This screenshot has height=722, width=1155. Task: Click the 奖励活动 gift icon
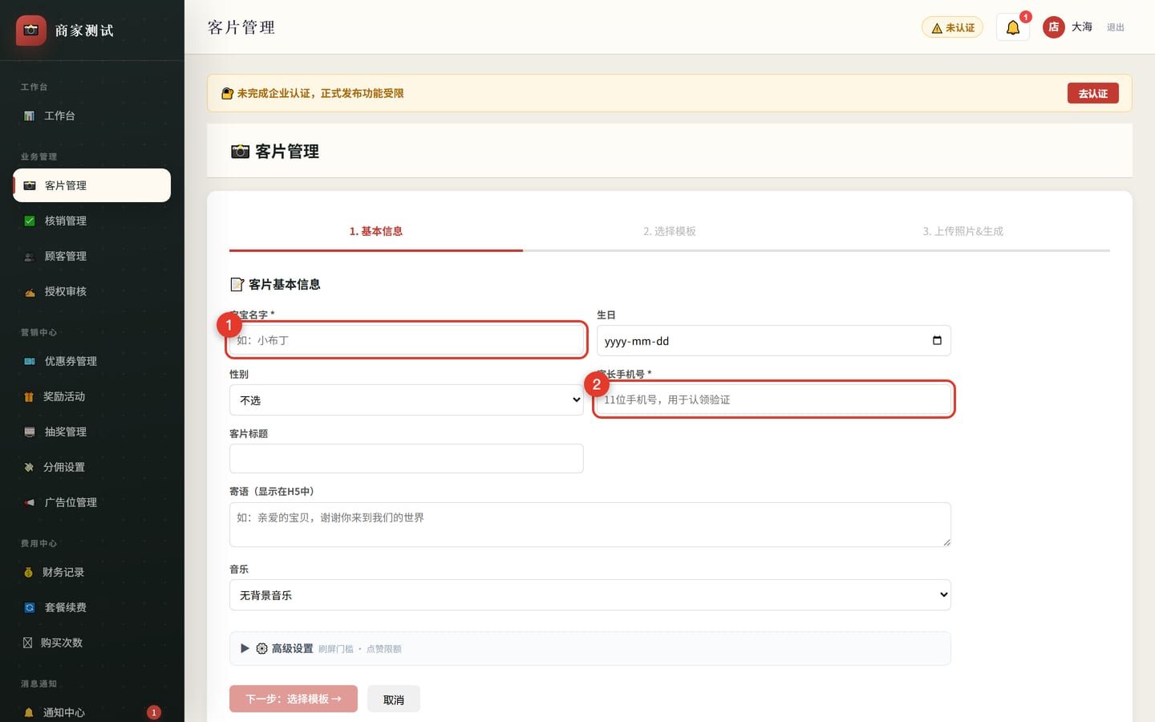[29, 396]
